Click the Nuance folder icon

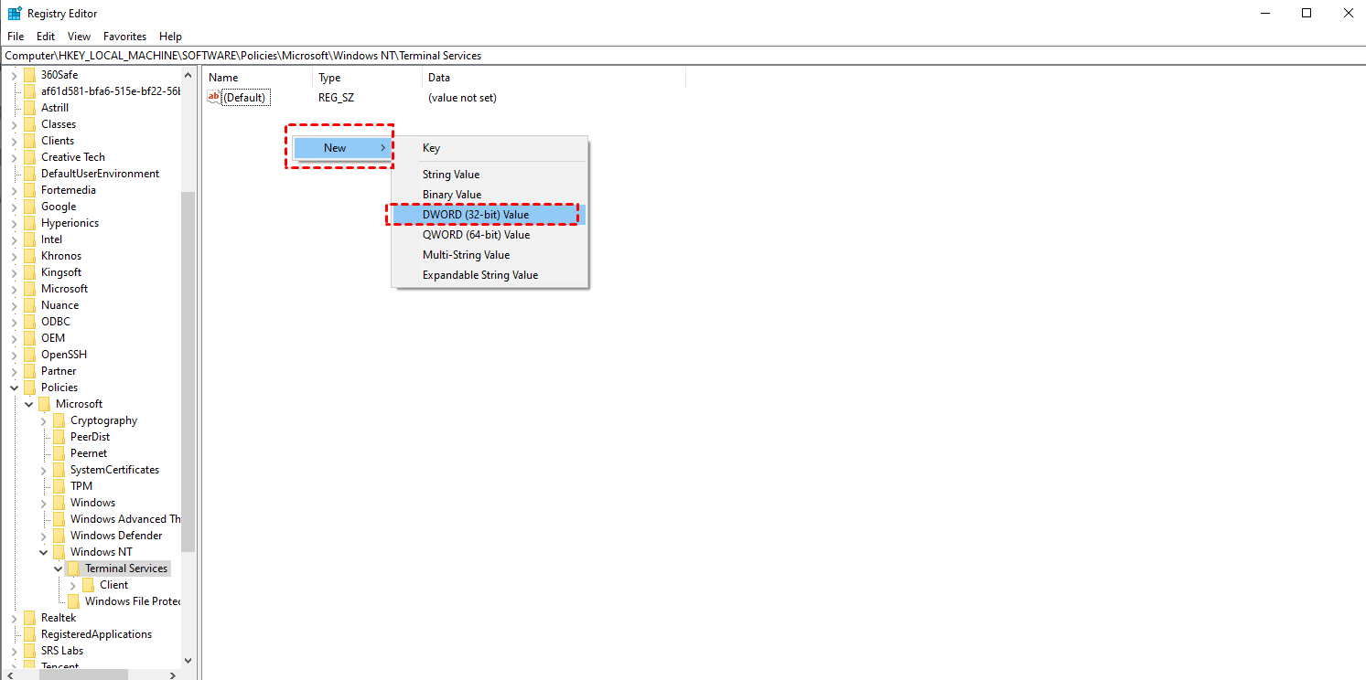click(x=30, y=305)
